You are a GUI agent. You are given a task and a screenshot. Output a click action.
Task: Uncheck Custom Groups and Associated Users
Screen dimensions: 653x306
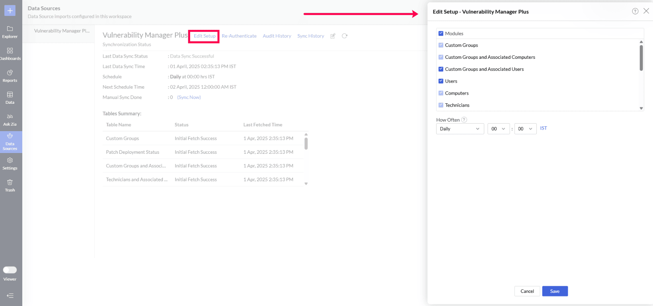(441, 69)
